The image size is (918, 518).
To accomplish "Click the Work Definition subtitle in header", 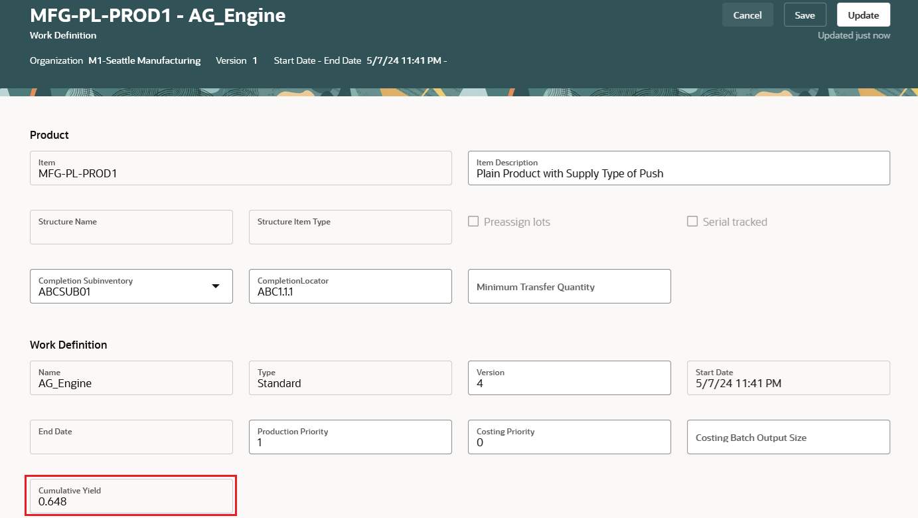I will pyautogui.click(x=63, y=35).
